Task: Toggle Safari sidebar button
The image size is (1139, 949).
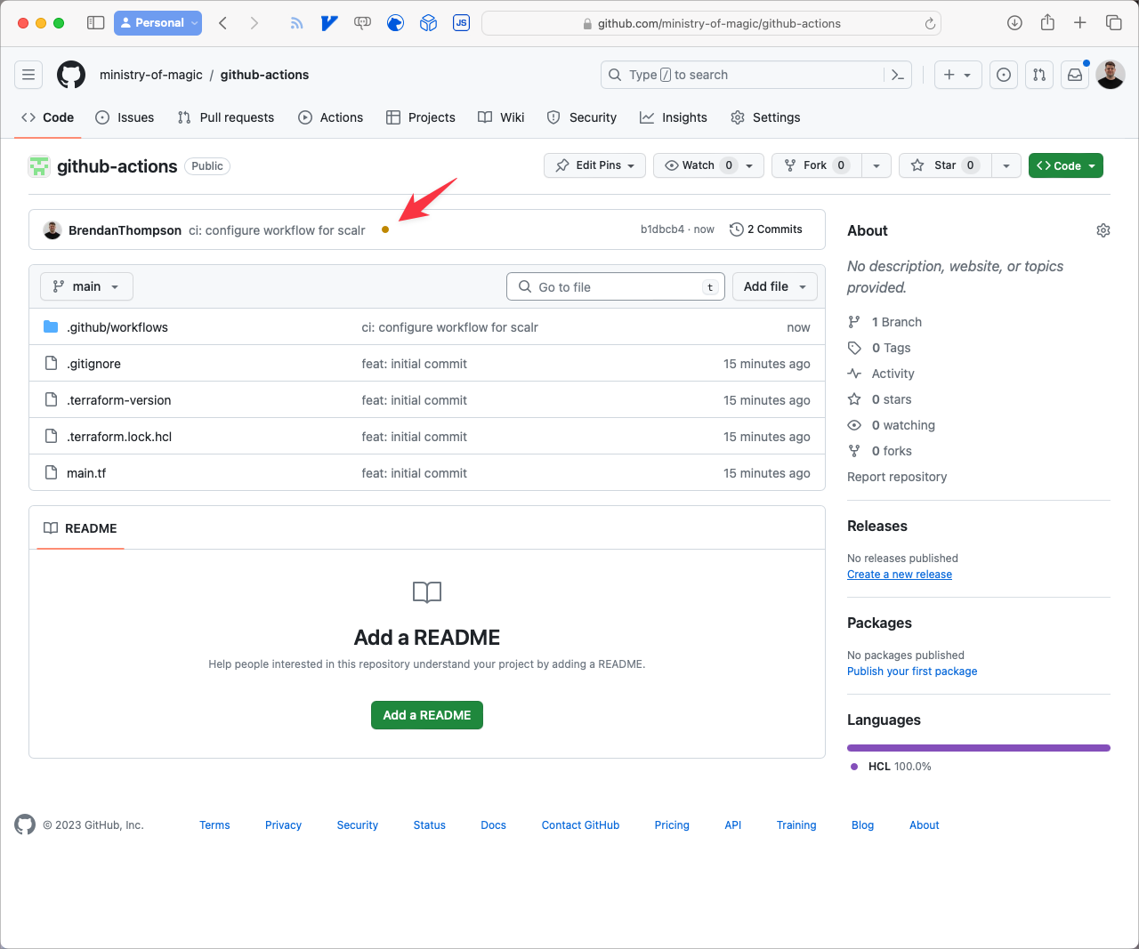Action: pyautogui.click(x=96, y=23)
